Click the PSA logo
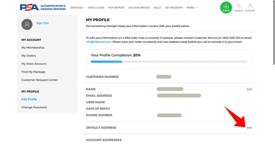 43,7
